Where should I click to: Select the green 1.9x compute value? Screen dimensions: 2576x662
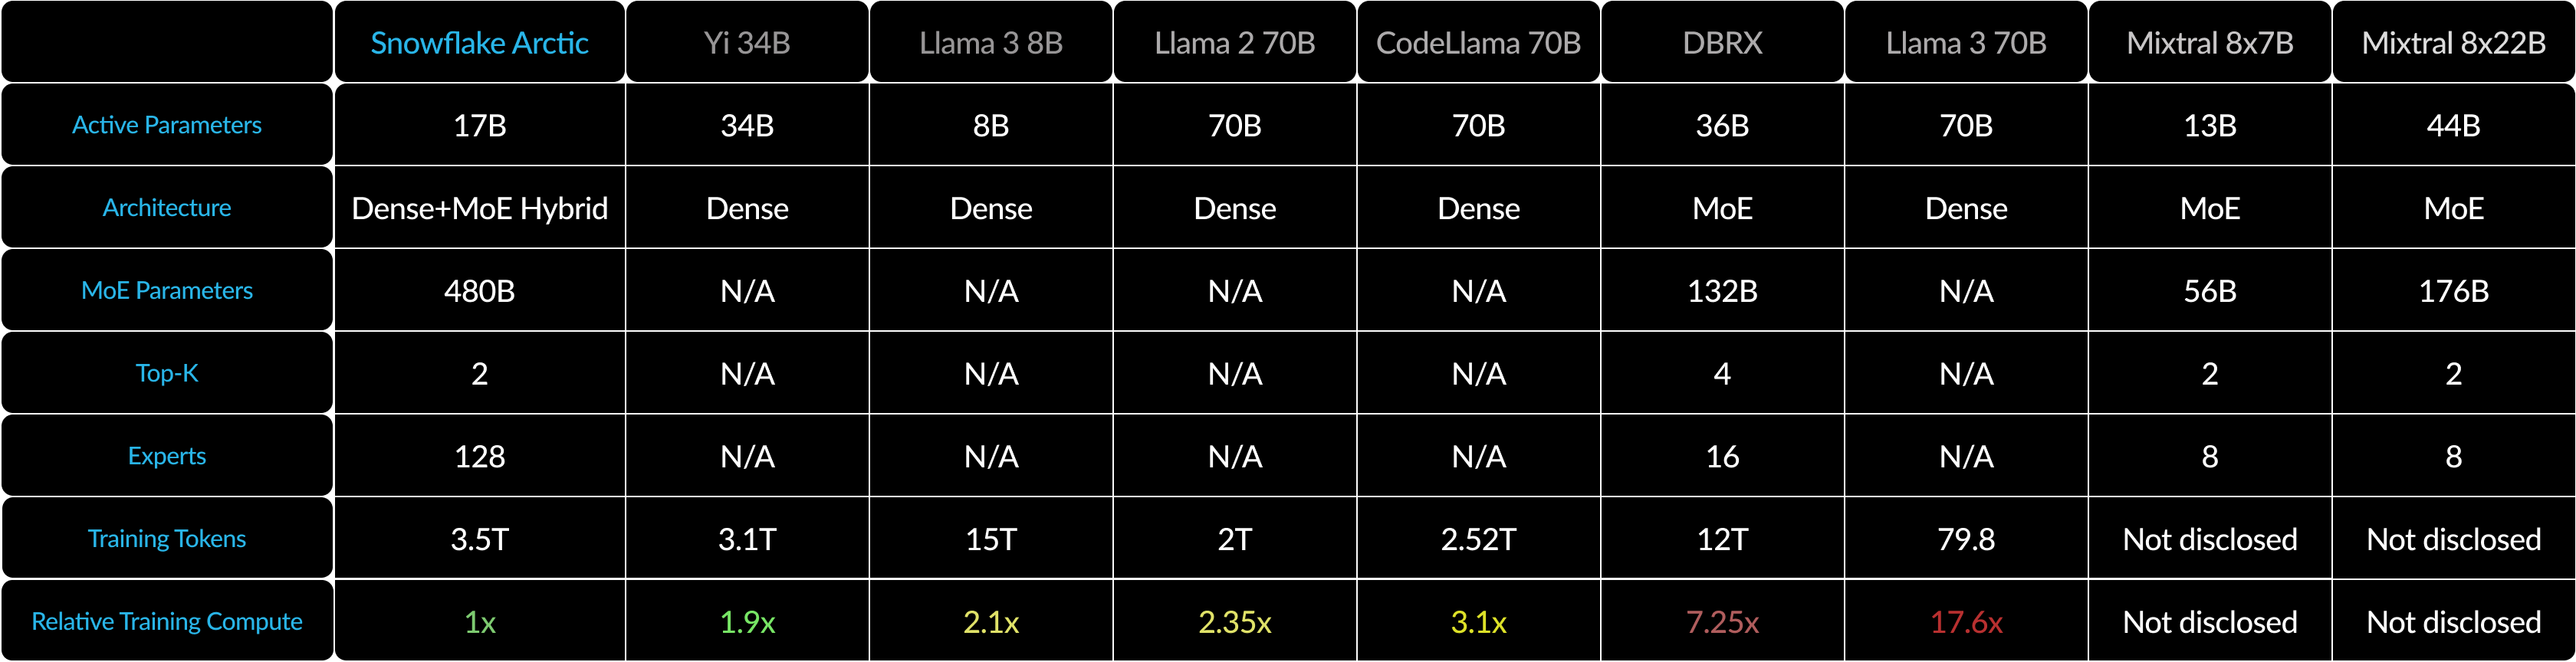(747, 622)
